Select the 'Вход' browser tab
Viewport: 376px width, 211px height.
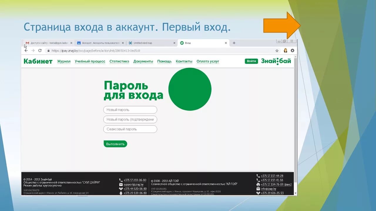click(x=203, y=43)
